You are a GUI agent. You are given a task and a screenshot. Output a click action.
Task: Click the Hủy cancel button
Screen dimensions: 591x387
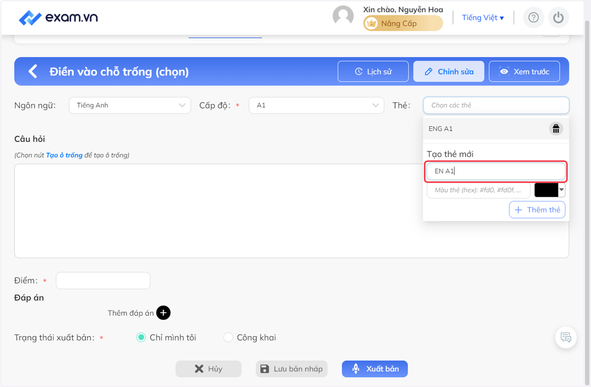(x=208, y=369)
